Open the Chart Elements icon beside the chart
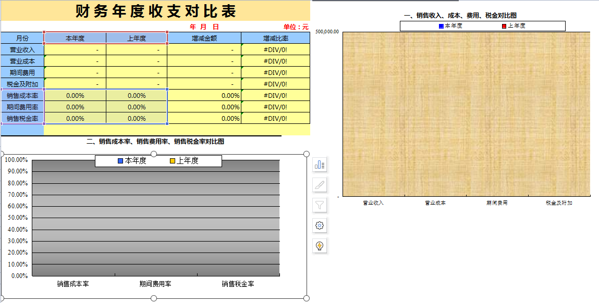 pyautogui.click(x=320, y=165)
